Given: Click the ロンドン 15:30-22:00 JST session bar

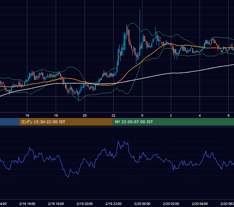Looking at the screenshot, I should click(66, 122).
